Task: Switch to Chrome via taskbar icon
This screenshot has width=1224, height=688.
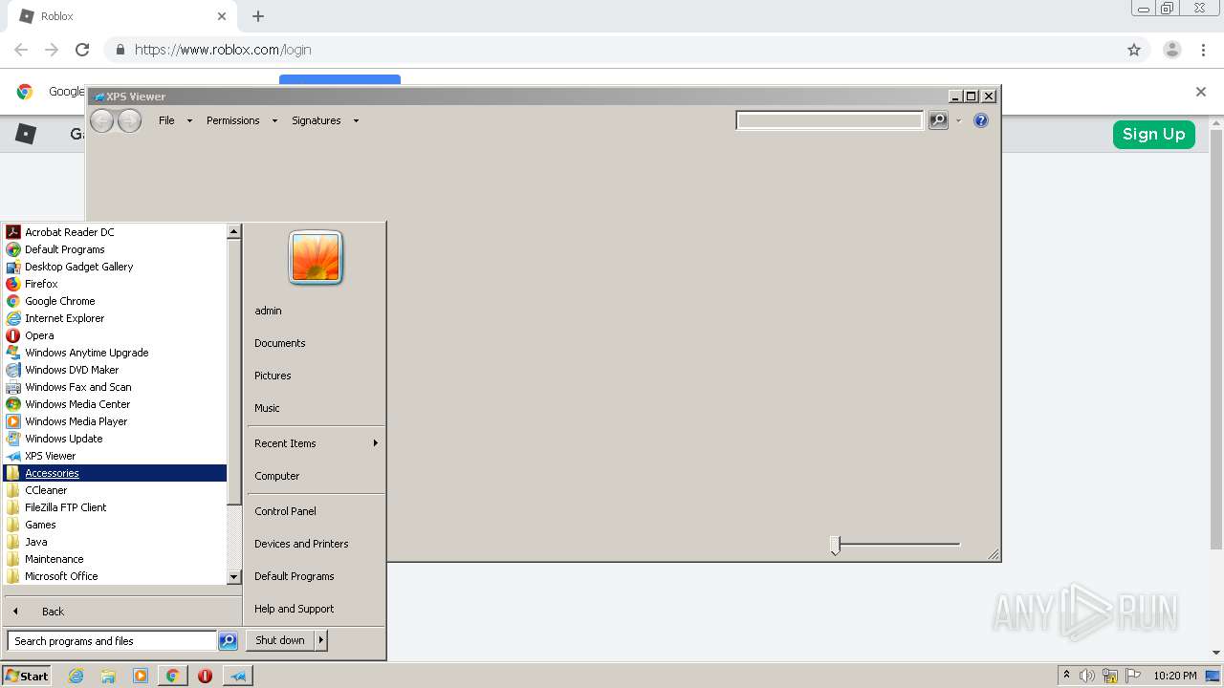Action: (172, 676)
